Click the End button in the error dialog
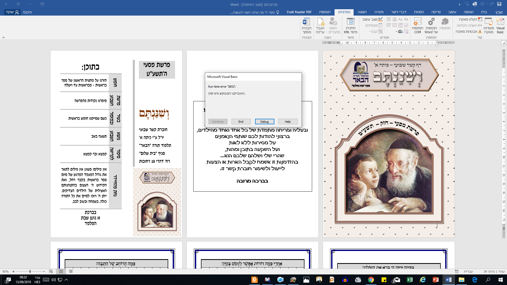The image size is (507, 285). click(x=241, y=122)
